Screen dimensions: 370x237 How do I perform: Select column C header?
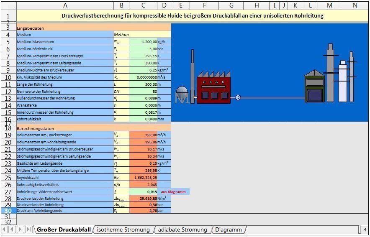[x=143, y=5]
